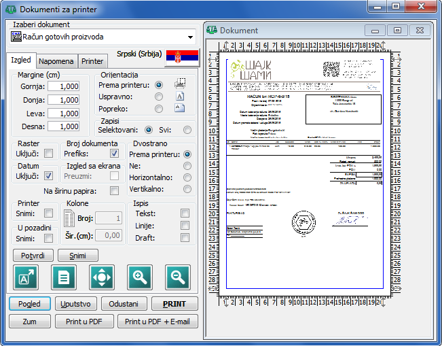Click top-left vertical margin arrow on top ruler
The width and height of the screenshot is (442, 346).
point(226,46)
